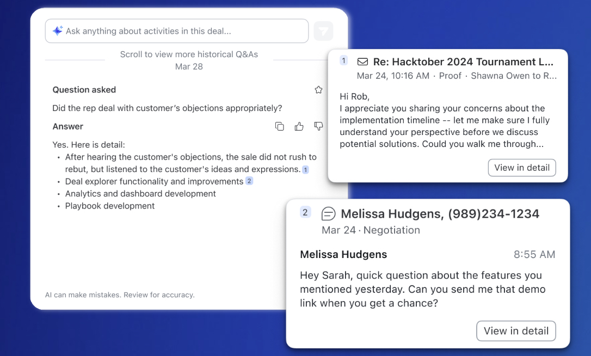Open 'View in detail' on the Hacktober email
The height and width of the screenshot is (356, 591).
pyautogui.click(x=521, y=168)
